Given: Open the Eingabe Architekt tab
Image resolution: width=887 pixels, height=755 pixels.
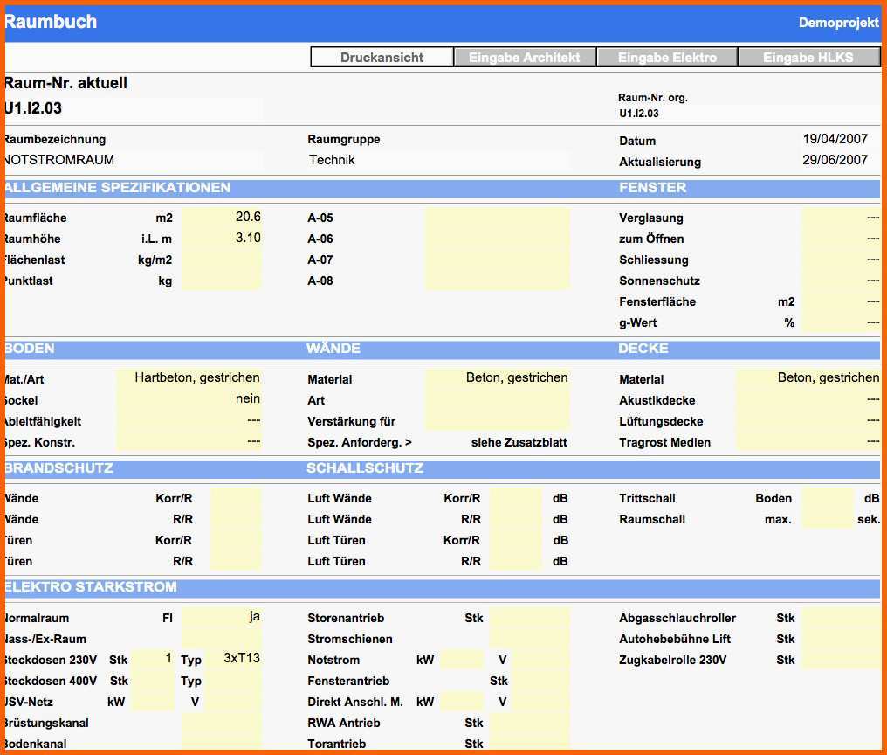Looking at the screenshot, I should 525,58.
